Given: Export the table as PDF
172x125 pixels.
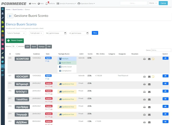Looking at the screenshot, I should (x=49, y=47).
